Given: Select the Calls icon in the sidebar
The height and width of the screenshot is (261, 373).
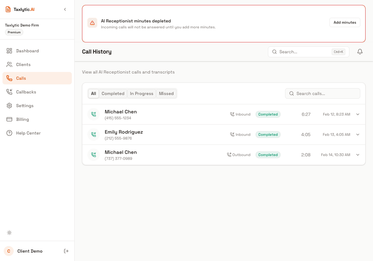Looking at the screenshot, I should [x=9, y=78].
